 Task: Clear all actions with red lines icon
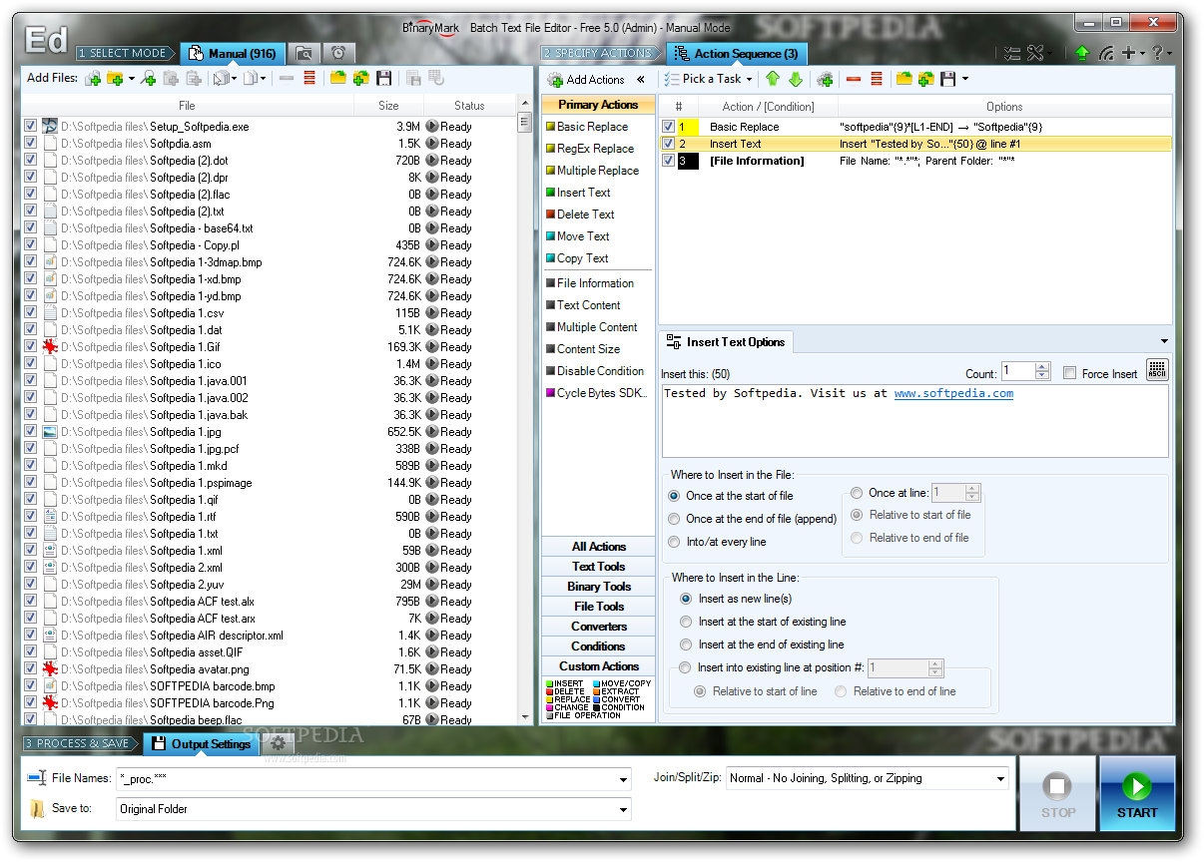click(x=877, y=79)
